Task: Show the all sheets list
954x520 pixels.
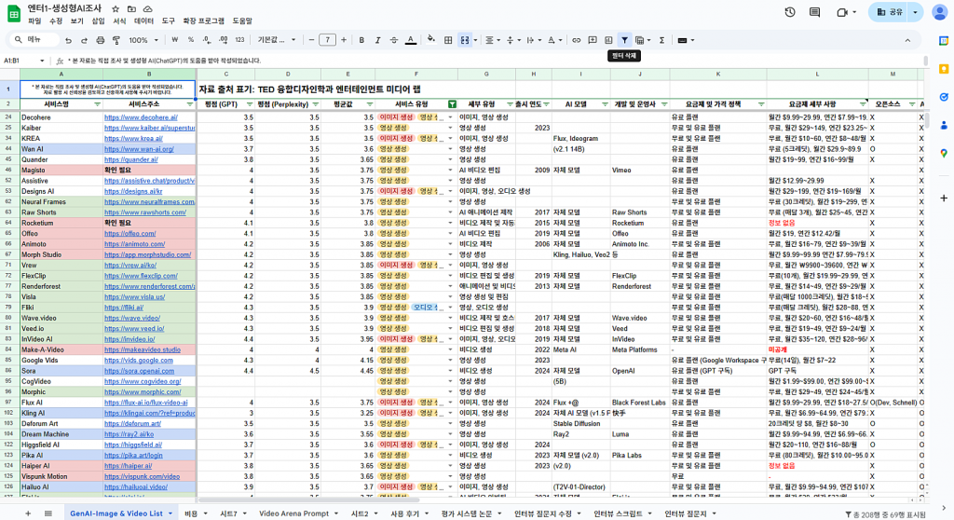Action: pos(48,513)
